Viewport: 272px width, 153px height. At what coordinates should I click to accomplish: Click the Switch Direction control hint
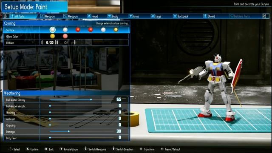pos(123,149)
